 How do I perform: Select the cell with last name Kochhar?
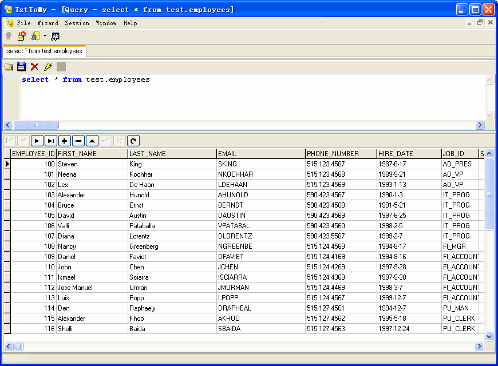click(172, 174)
